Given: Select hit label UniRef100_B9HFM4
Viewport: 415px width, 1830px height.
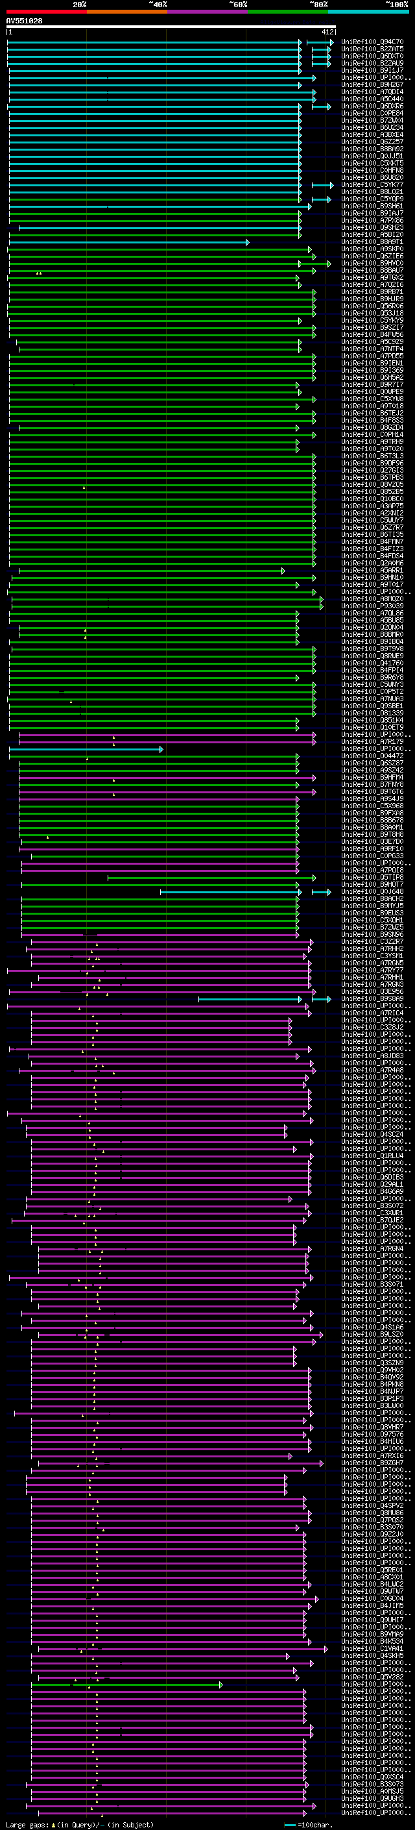Looking at the screenshot, I should pos(372,777).
